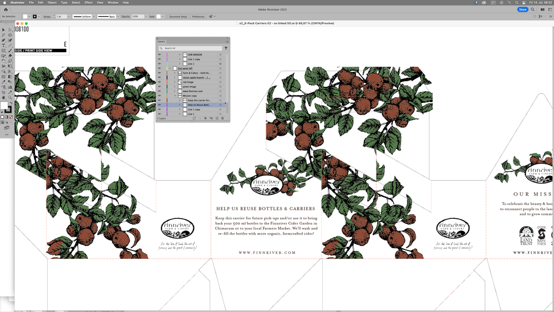Hide the green image layer
Image resolution: width=554 pixels, height=312 pixels.
(159, 86)
